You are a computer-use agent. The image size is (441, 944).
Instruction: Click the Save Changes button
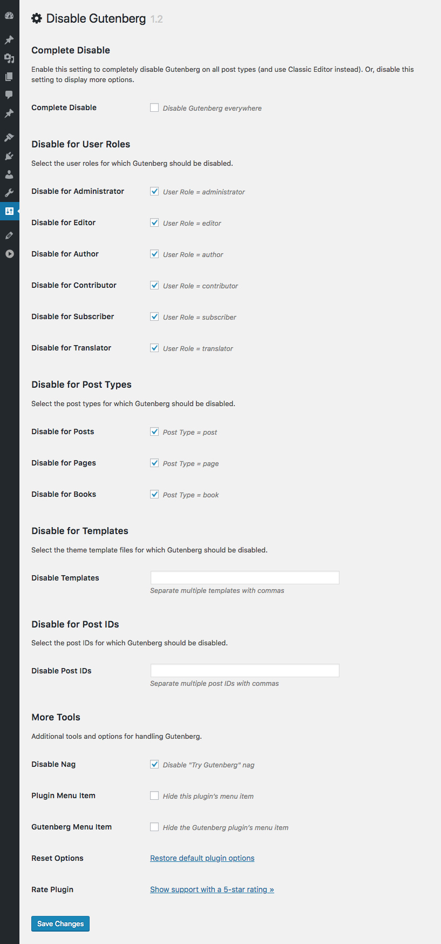[60, 923]
